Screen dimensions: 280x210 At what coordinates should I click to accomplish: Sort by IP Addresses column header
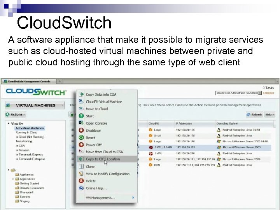point(194,123)
